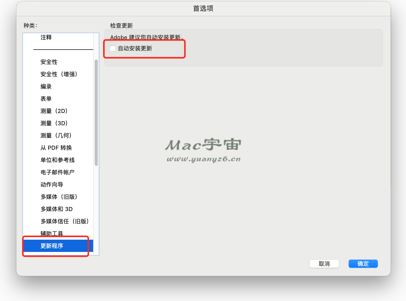Viewport: 406px width, 301px height.
Task: Select 多媒体（旧版） category
Action: tap(59, 197)
